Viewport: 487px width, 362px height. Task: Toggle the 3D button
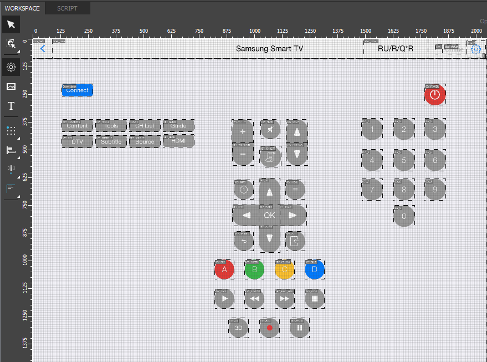pyautogui.click(x=239, y=328)
